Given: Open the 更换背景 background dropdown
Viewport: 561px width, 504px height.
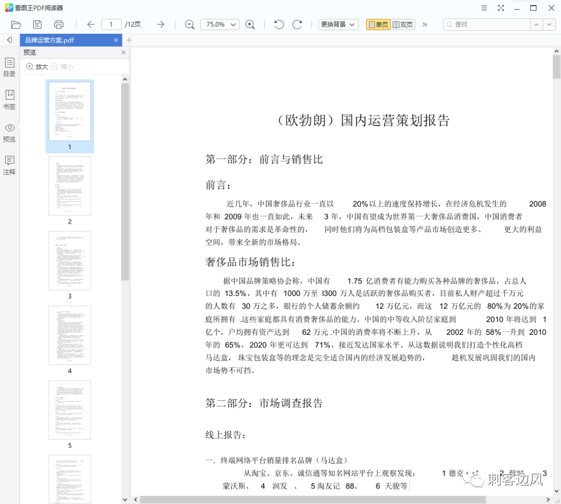Looking at the screenshot, I should coord(338,24).
